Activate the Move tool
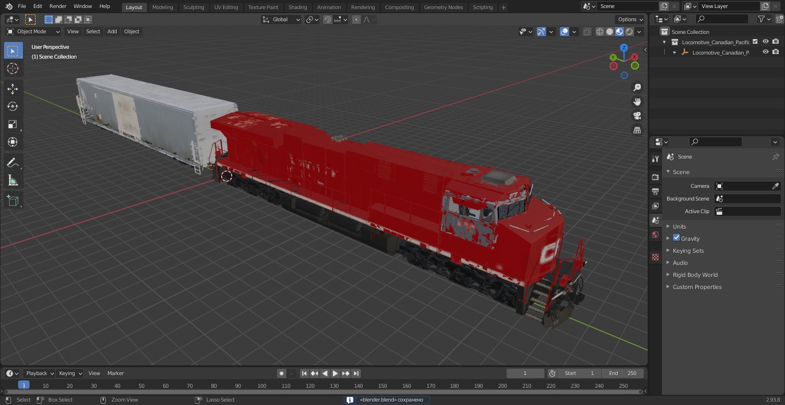The height and width of the screenshot is (405, 785). pos(13,88)
